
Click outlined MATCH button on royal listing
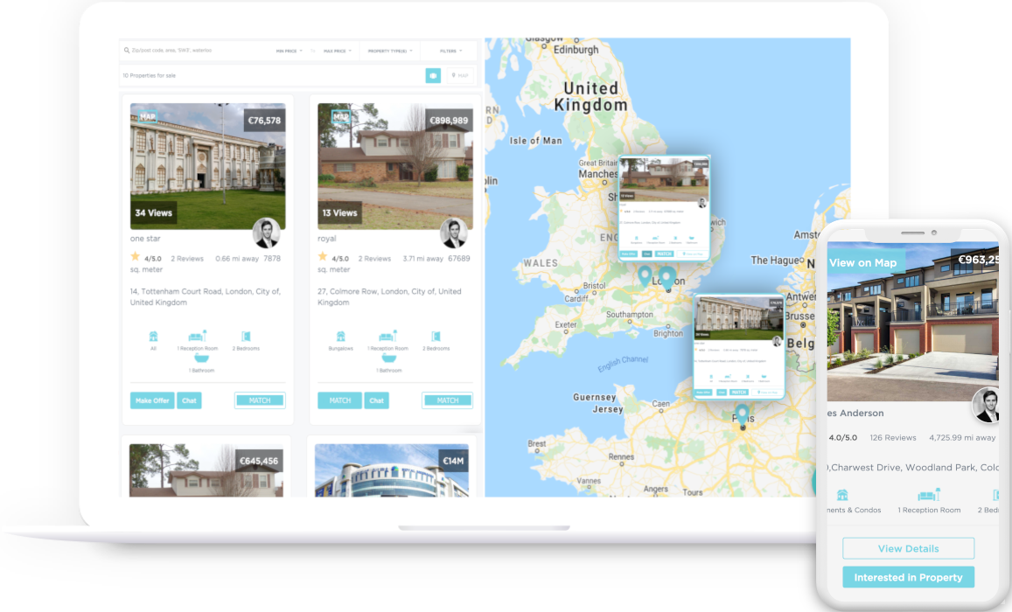coord(447,400)
